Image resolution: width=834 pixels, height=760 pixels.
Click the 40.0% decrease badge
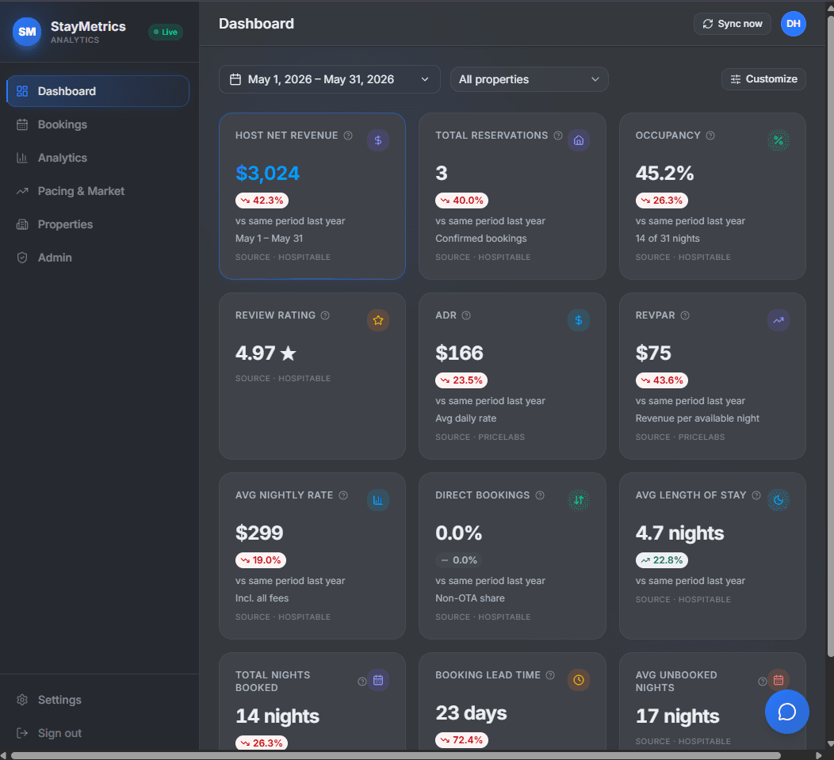point(461,201)
